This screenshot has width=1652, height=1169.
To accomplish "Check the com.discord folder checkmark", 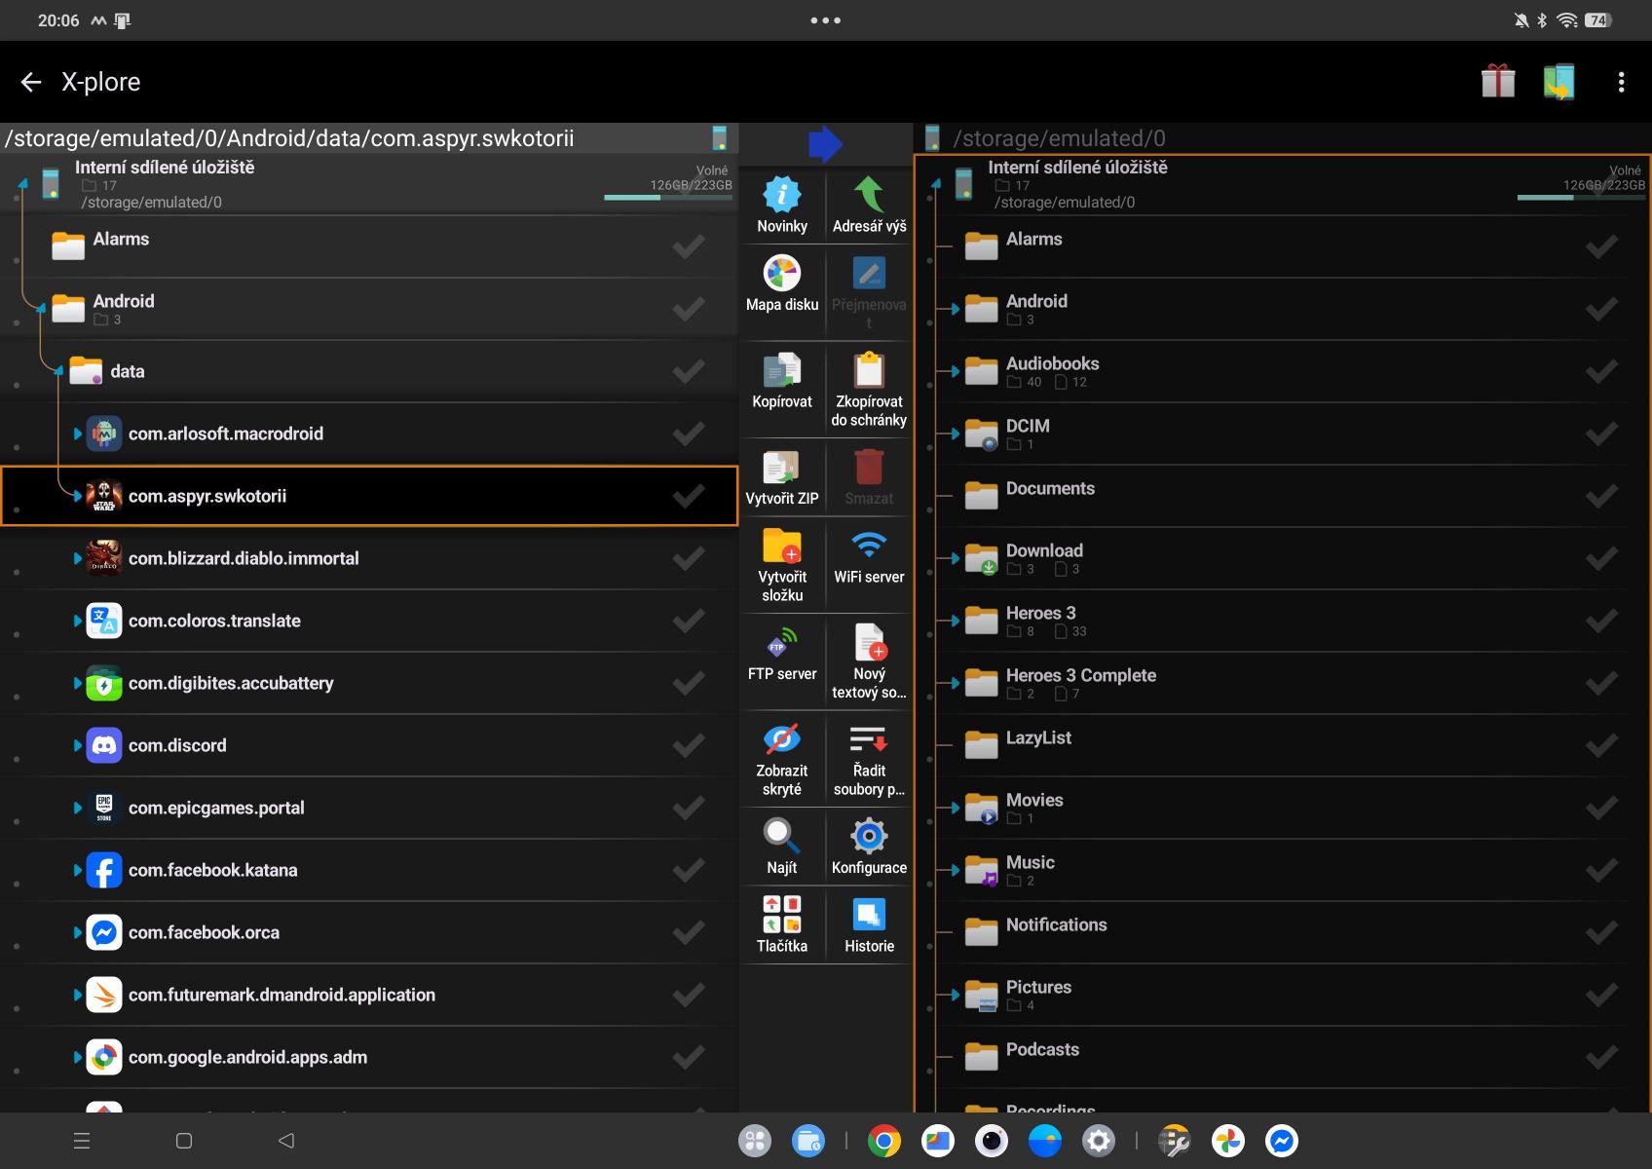I will (689, 746).
